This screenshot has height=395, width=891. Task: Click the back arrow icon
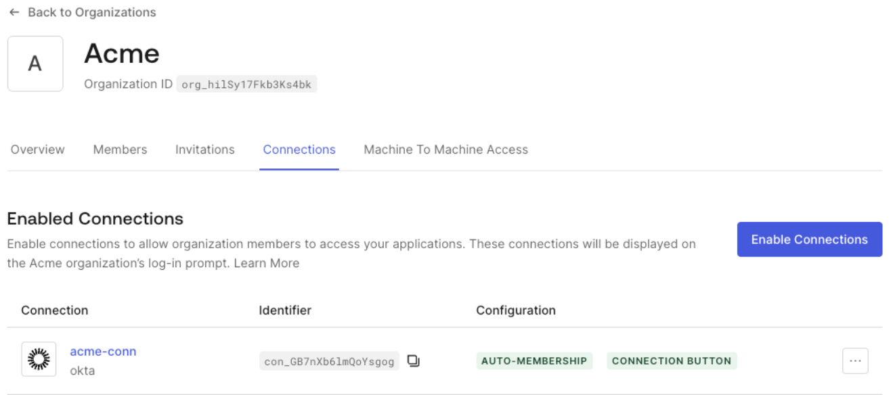[14, 13]
